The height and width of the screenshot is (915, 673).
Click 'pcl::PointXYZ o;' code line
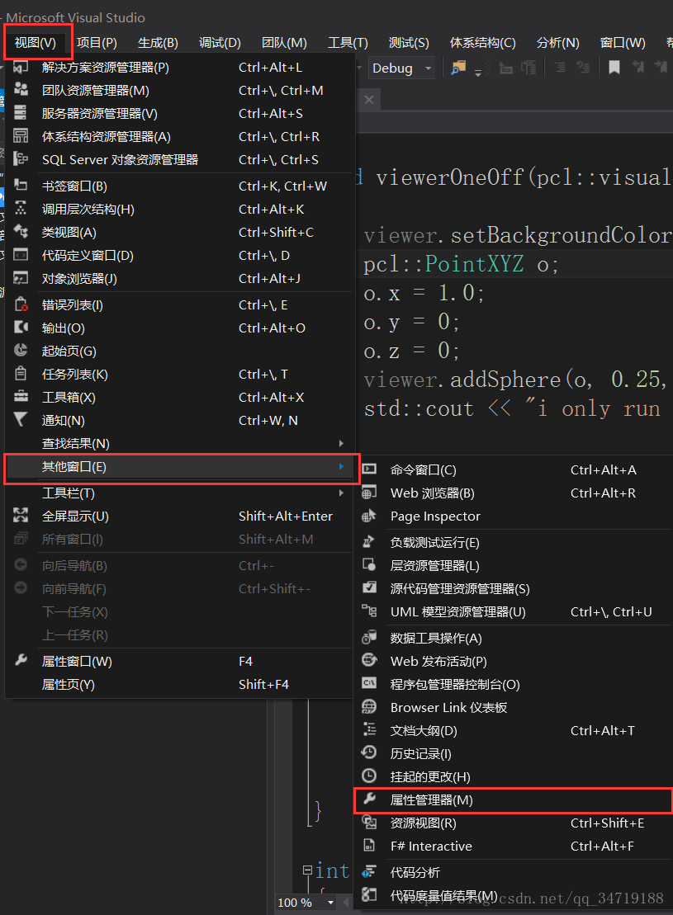coord(461,264)
